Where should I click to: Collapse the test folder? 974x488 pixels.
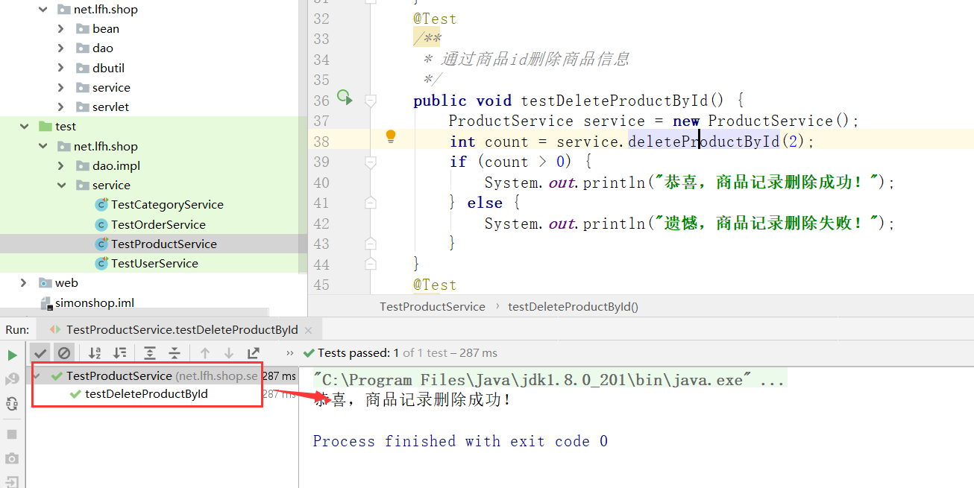pyautogui.click(x=25, y=127)
